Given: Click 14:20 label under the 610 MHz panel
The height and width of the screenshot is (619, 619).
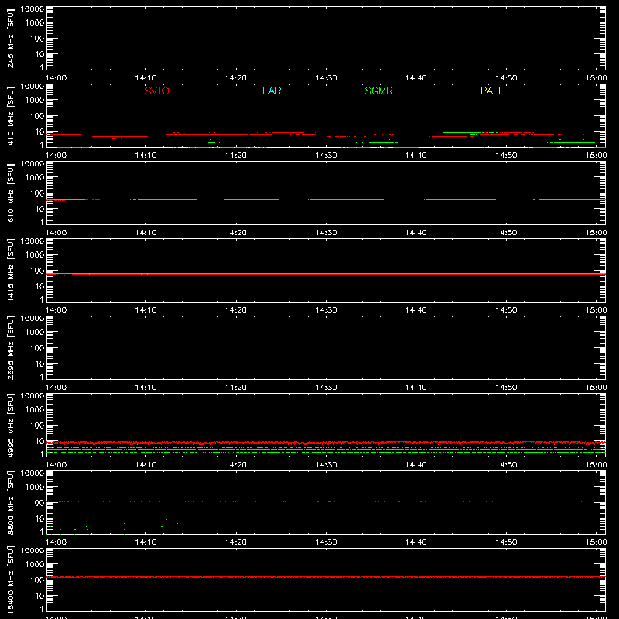Looking at the screenshot, I should [236, 233].
